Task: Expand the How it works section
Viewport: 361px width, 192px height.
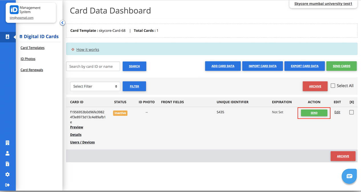Action: (x=88, y=50)
